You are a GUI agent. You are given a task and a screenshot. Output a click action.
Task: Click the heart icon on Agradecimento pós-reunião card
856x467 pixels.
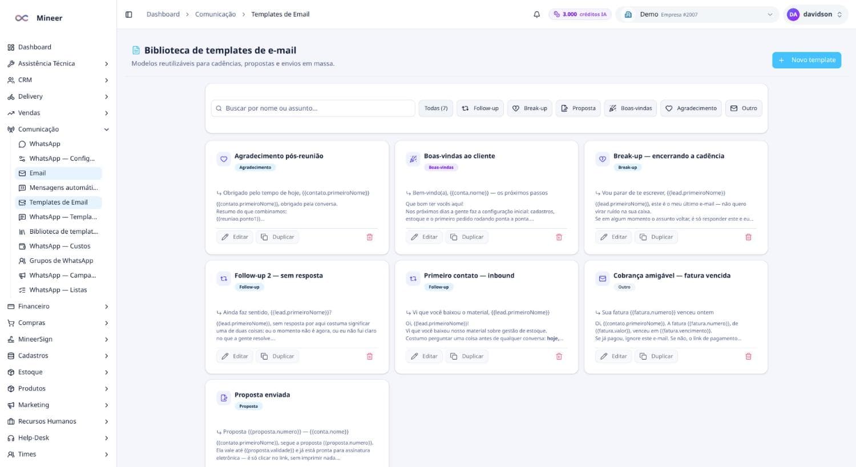click(x=224, y=159)
